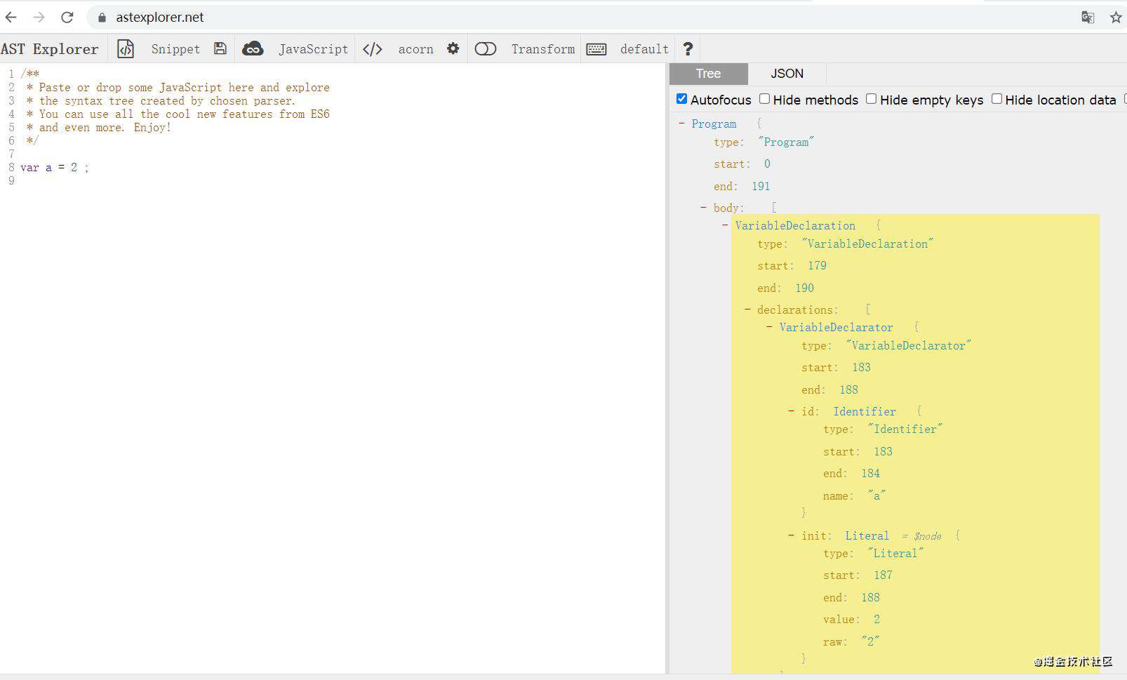1127x680 pixels.
Task: Collapse the Program node
Action: click(x=681, y=124)
